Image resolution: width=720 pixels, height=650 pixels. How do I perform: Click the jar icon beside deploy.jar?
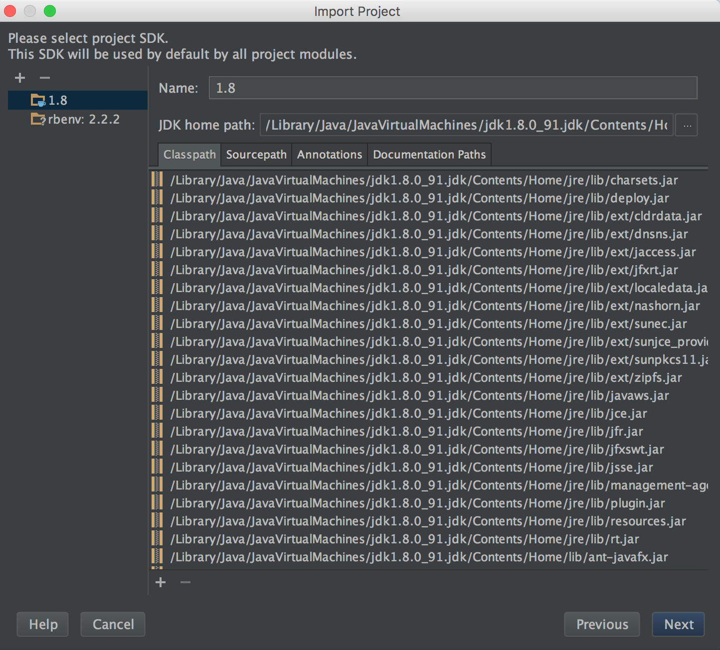point(158,198)
